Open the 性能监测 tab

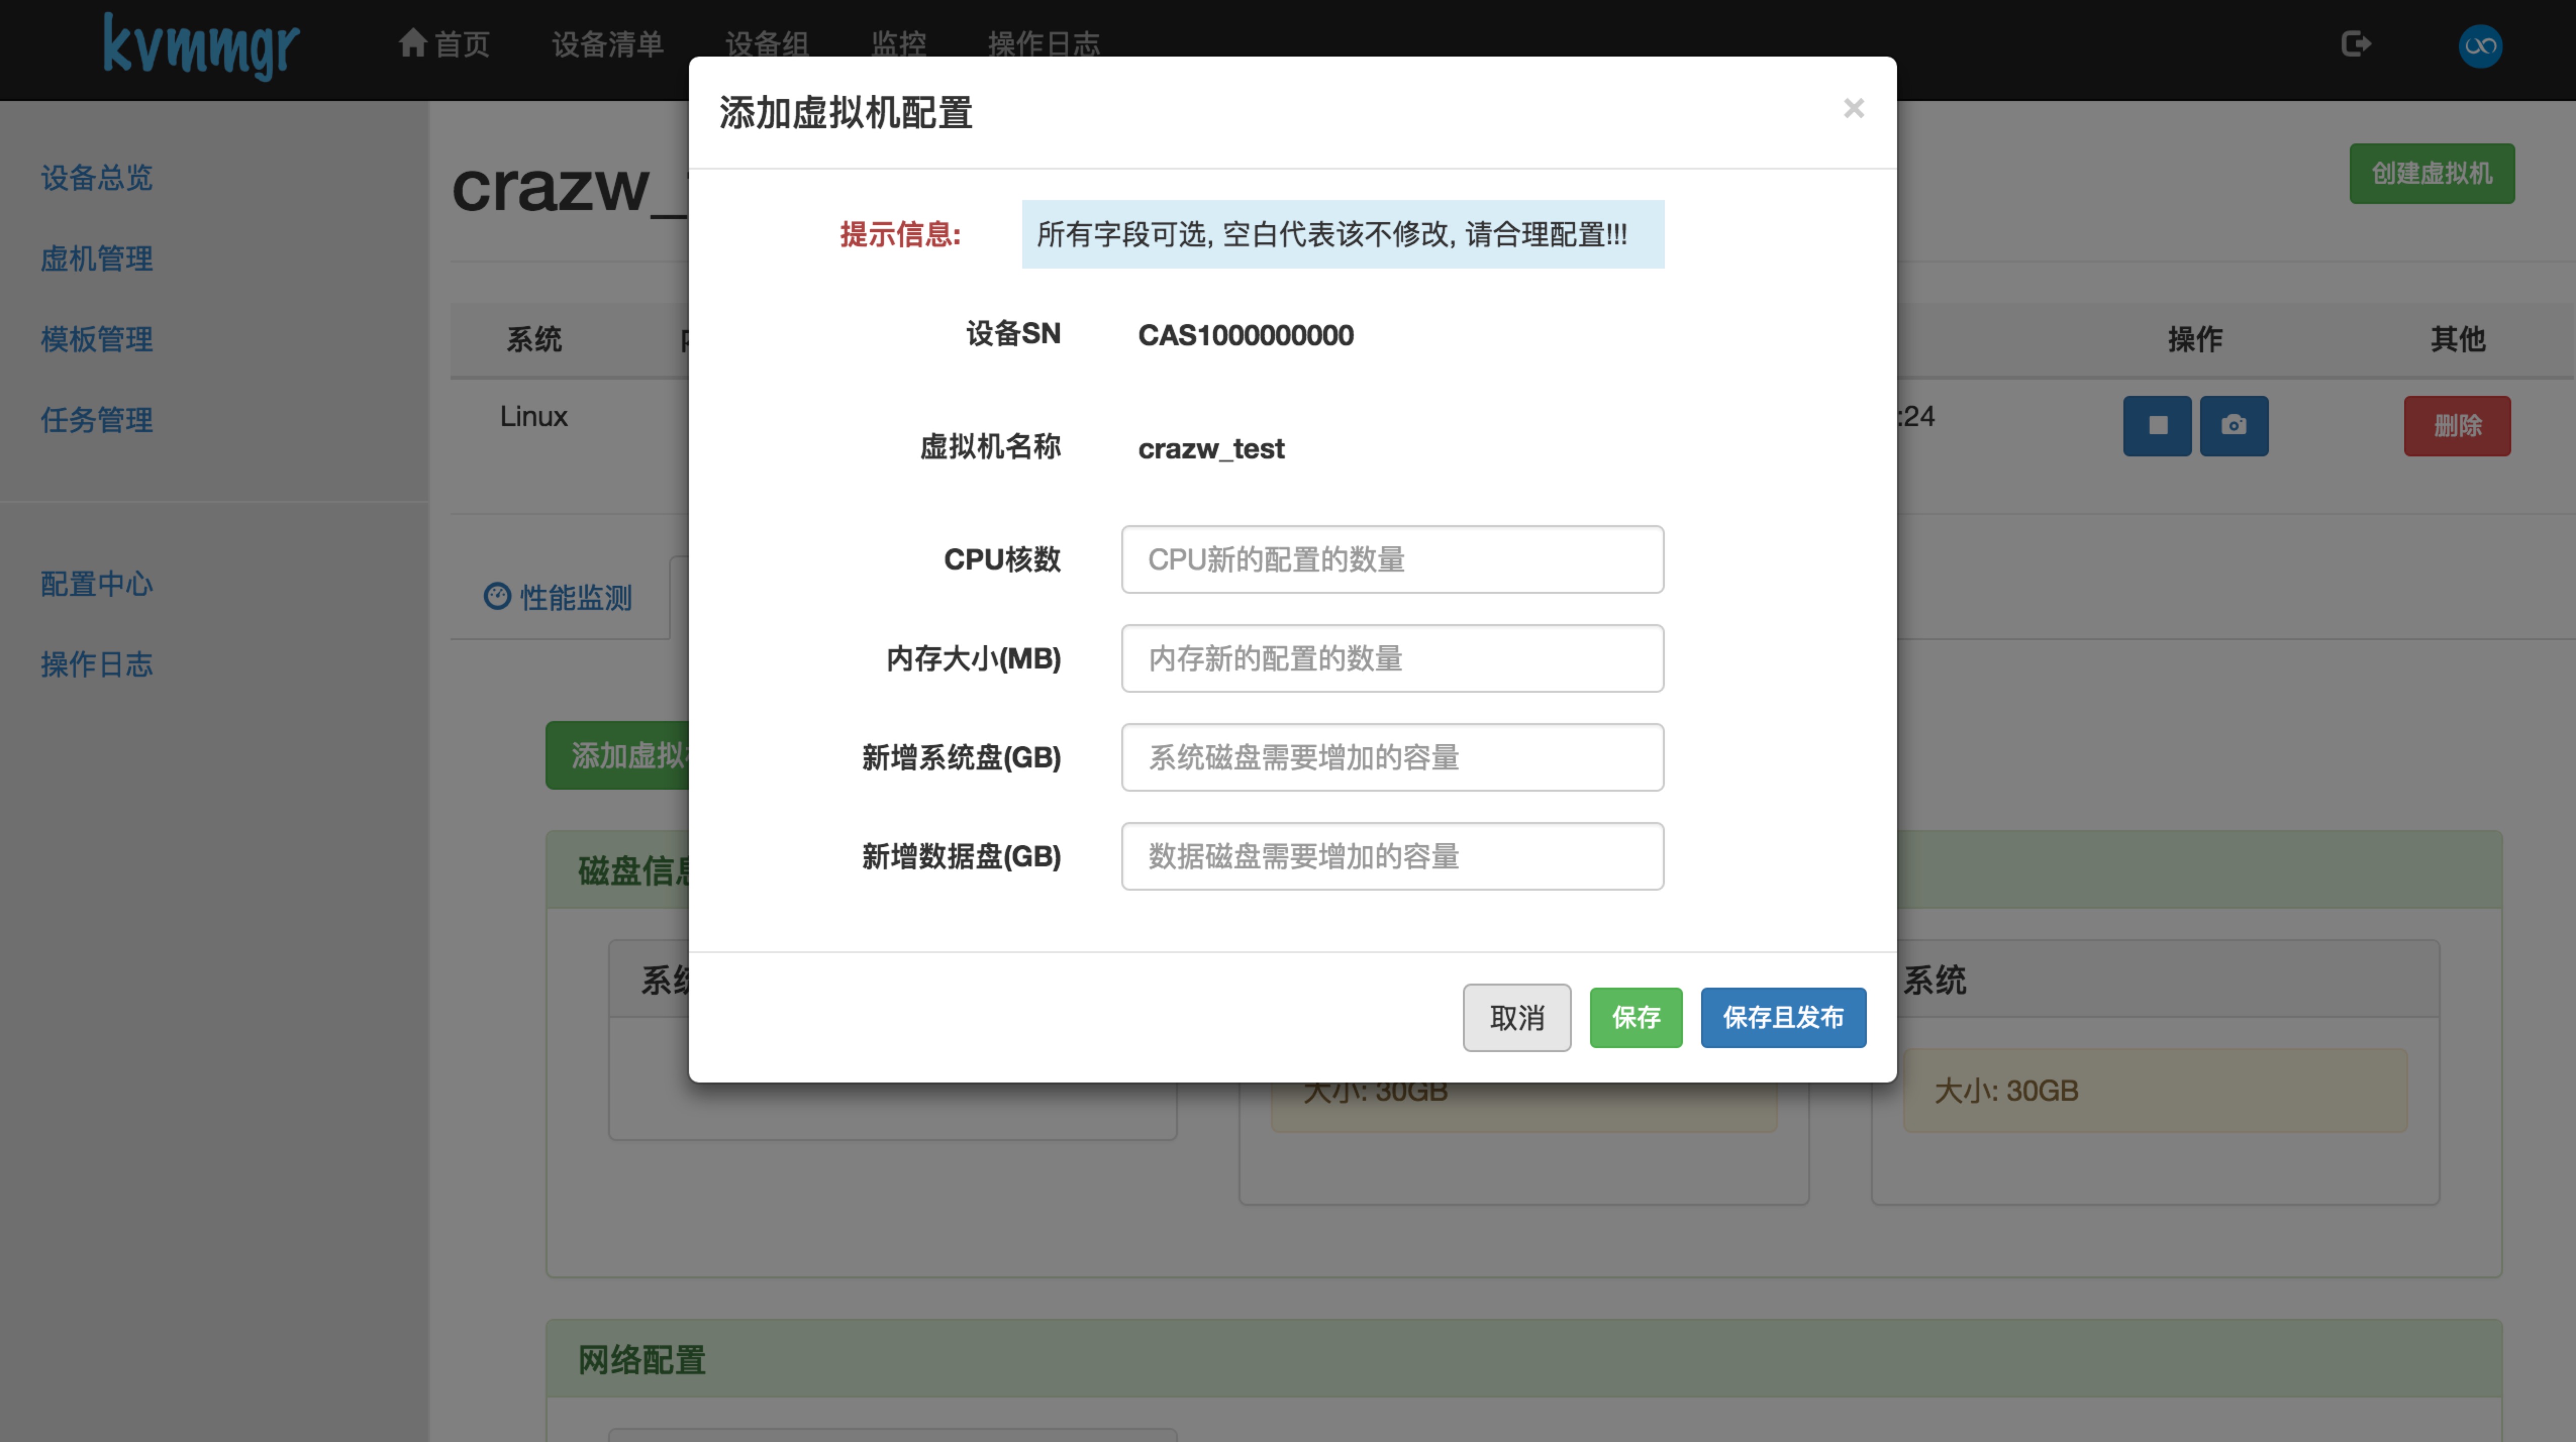click(x=559, y=598)
